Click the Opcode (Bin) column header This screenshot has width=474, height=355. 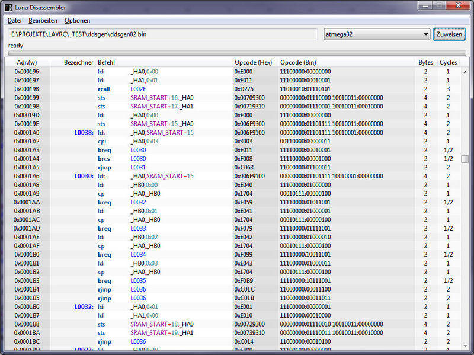[299, 62]
